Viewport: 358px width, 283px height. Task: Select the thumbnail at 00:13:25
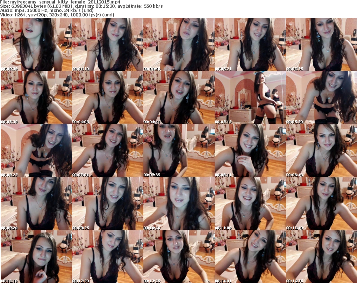point(179,256)
